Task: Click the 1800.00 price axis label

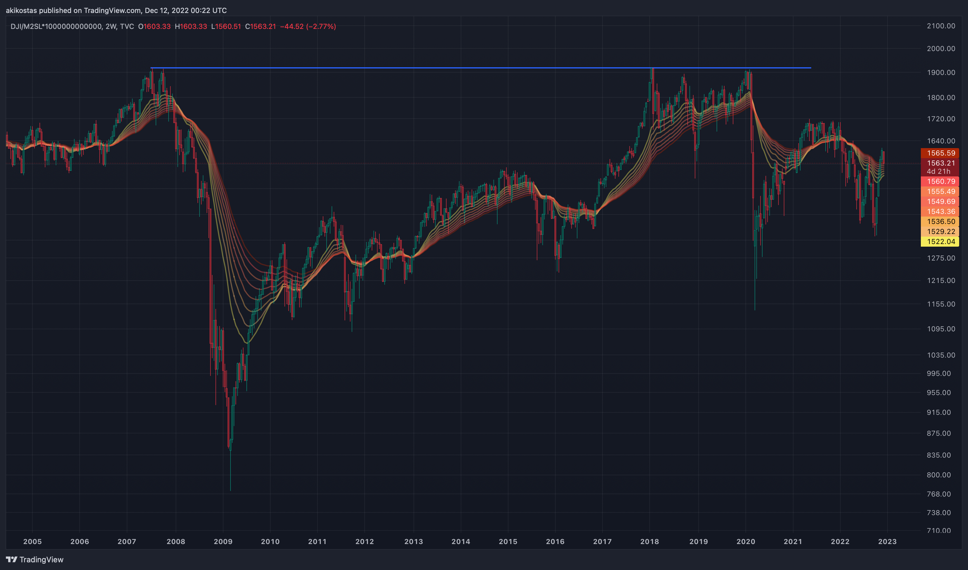Action: tap(941, 98)
